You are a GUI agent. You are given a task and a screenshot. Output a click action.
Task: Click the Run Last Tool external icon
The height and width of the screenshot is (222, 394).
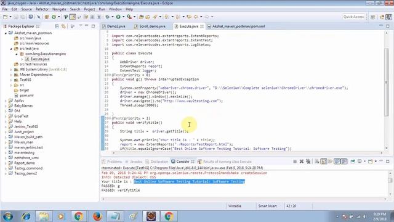click(129, 17)
